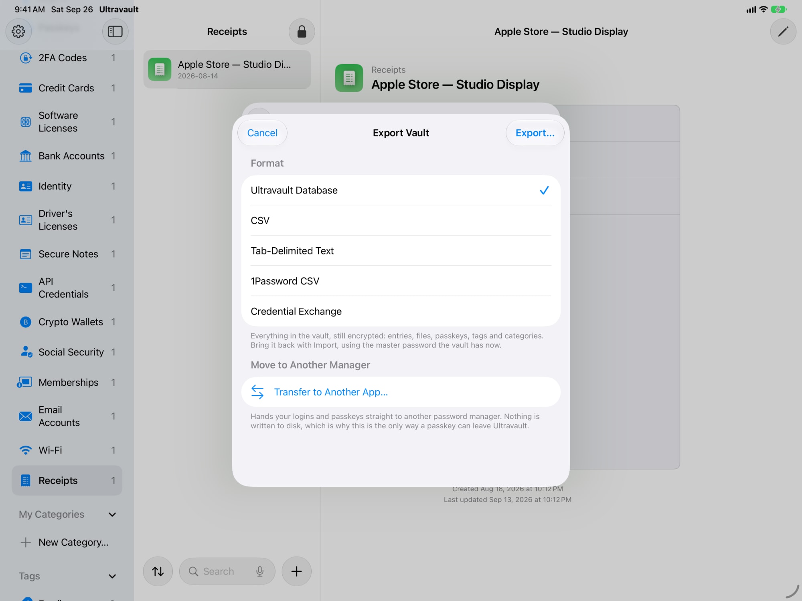This screenshot has width=802, height=601.
Task: Select Credential Exchange format
Action: point(401,311)
